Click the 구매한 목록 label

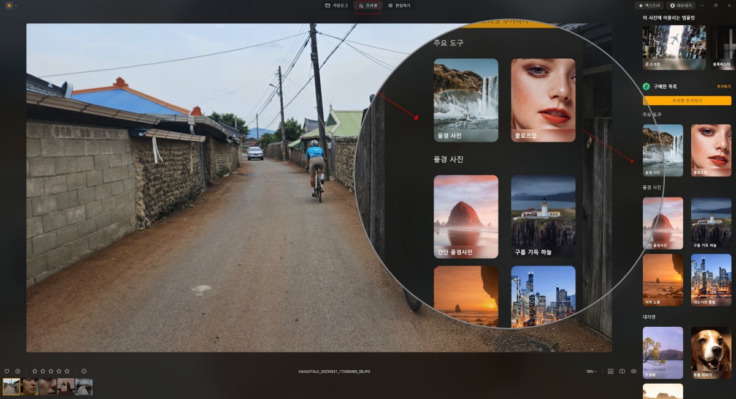tap(665, 87)
